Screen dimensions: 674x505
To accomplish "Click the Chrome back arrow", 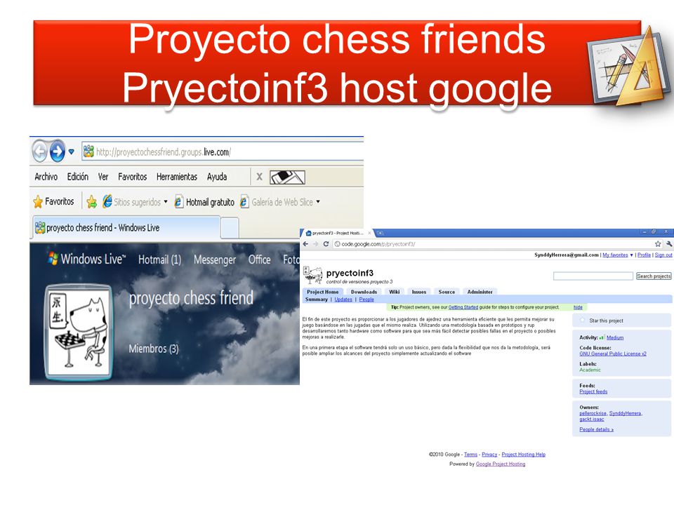I will 305,244.
